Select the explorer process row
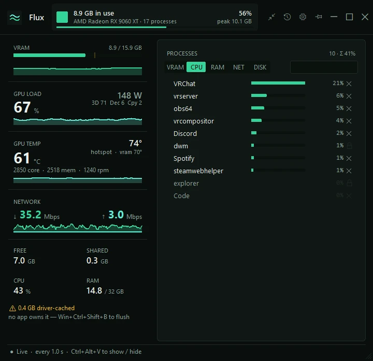The width and height of the screenshot is (373, 361). 261,183
